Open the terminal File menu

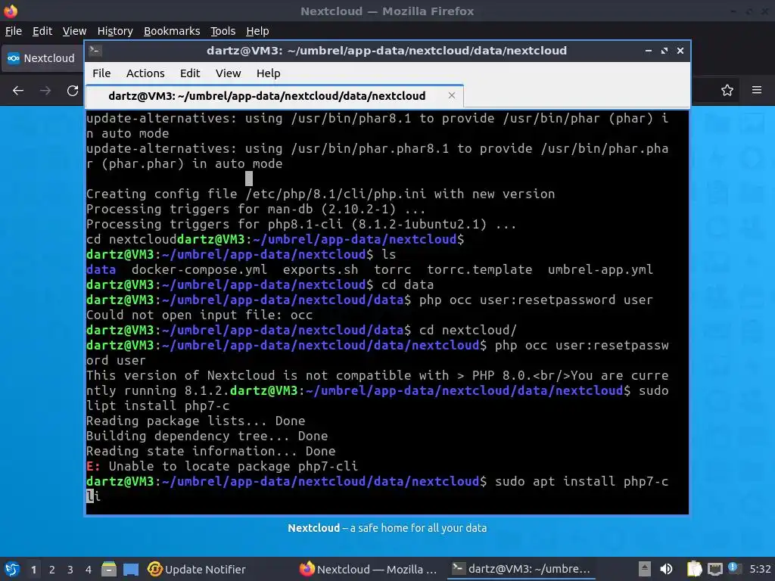[x=101, y=73]
